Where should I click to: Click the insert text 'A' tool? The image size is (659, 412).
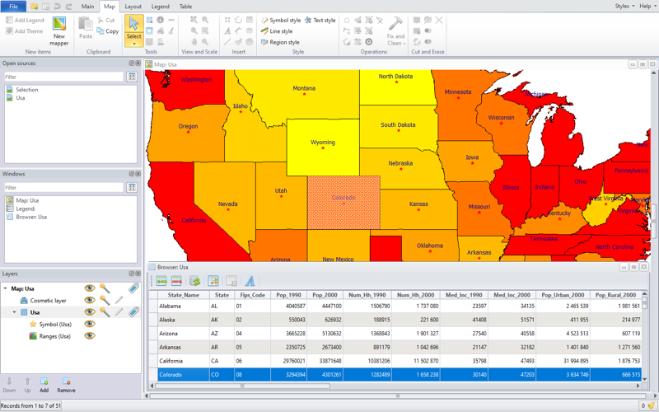tap(227, 31)
